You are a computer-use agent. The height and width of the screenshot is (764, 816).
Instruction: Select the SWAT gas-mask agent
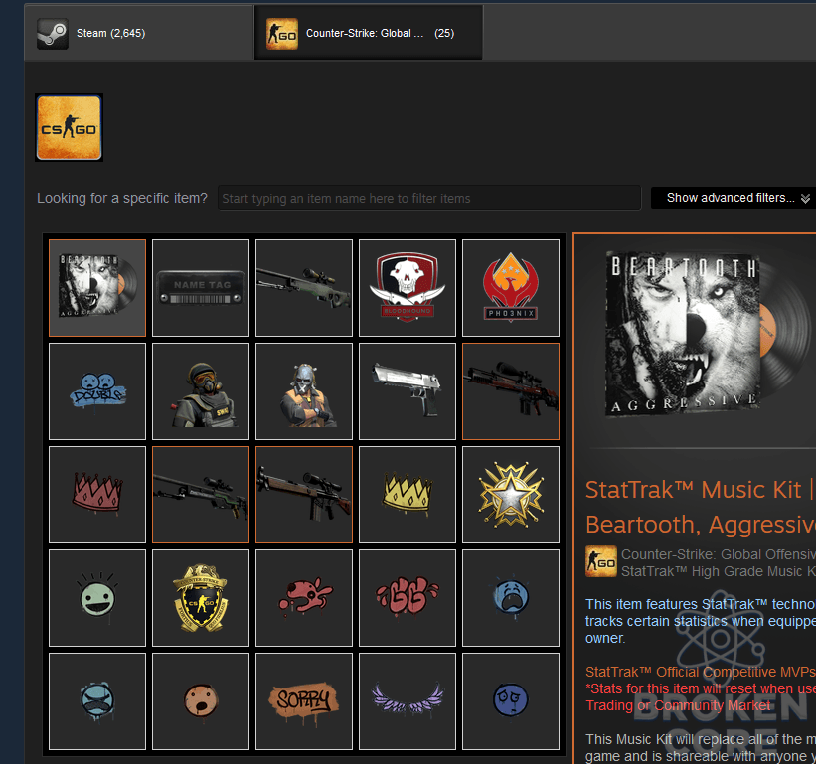click(x=201, y=391)
